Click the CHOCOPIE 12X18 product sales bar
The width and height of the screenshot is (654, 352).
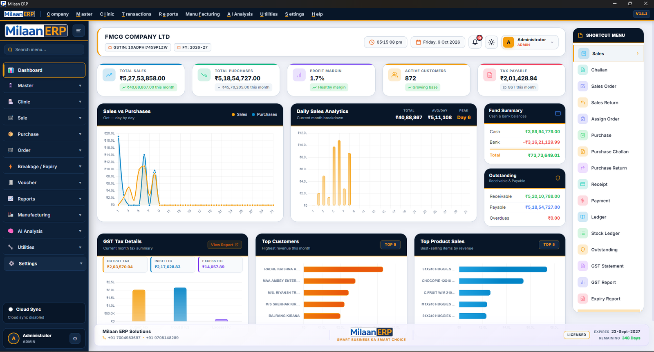pos(491,281)
